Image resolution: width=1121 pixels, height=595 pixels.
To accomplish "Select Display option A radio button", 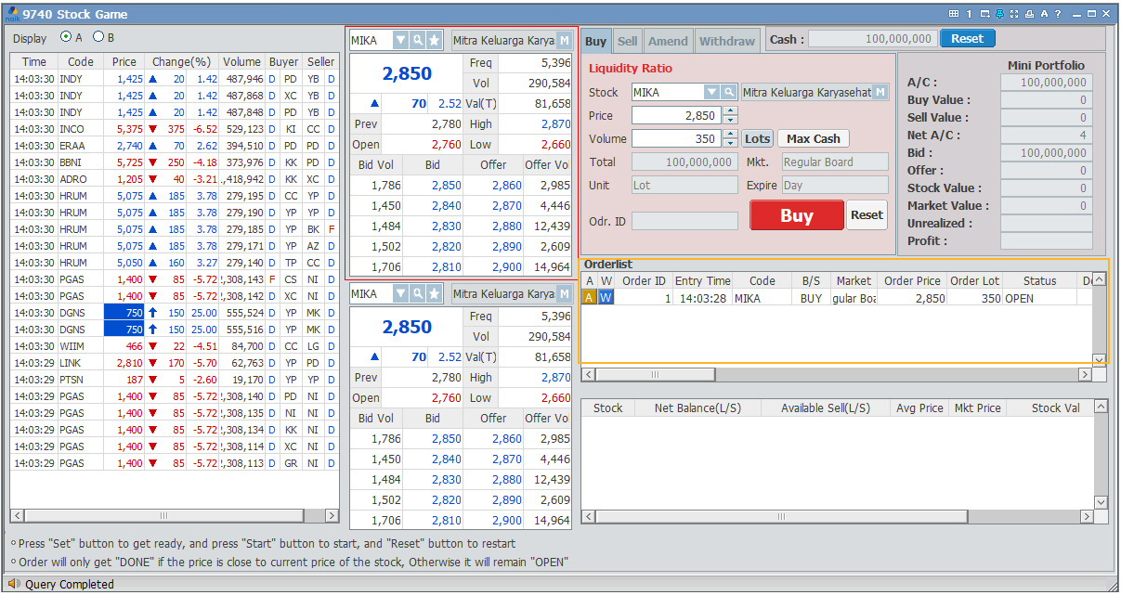I will tap(66, 37).
